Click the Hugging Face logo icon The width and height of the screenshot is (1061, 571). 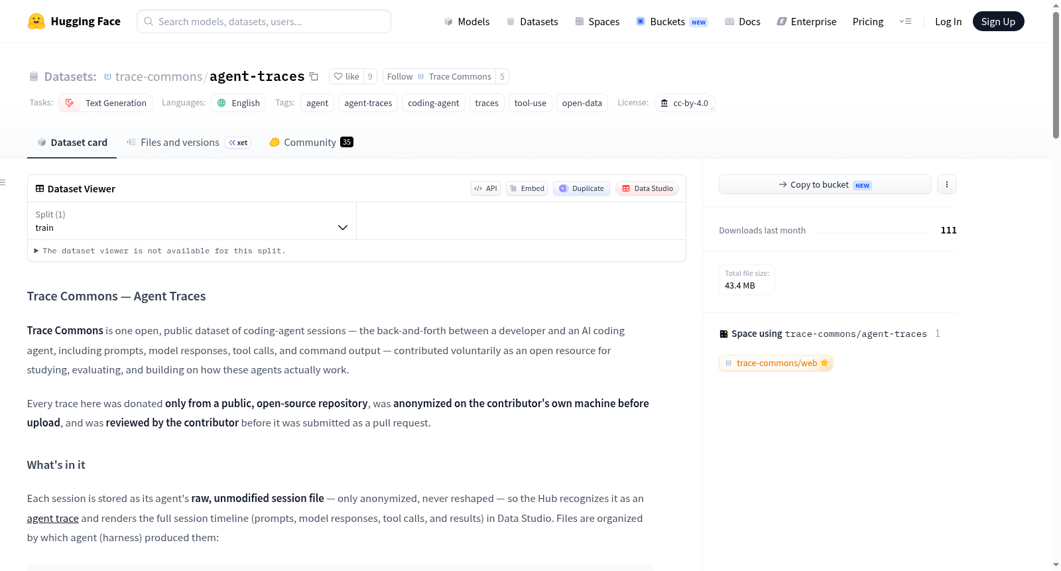point(36,21)
